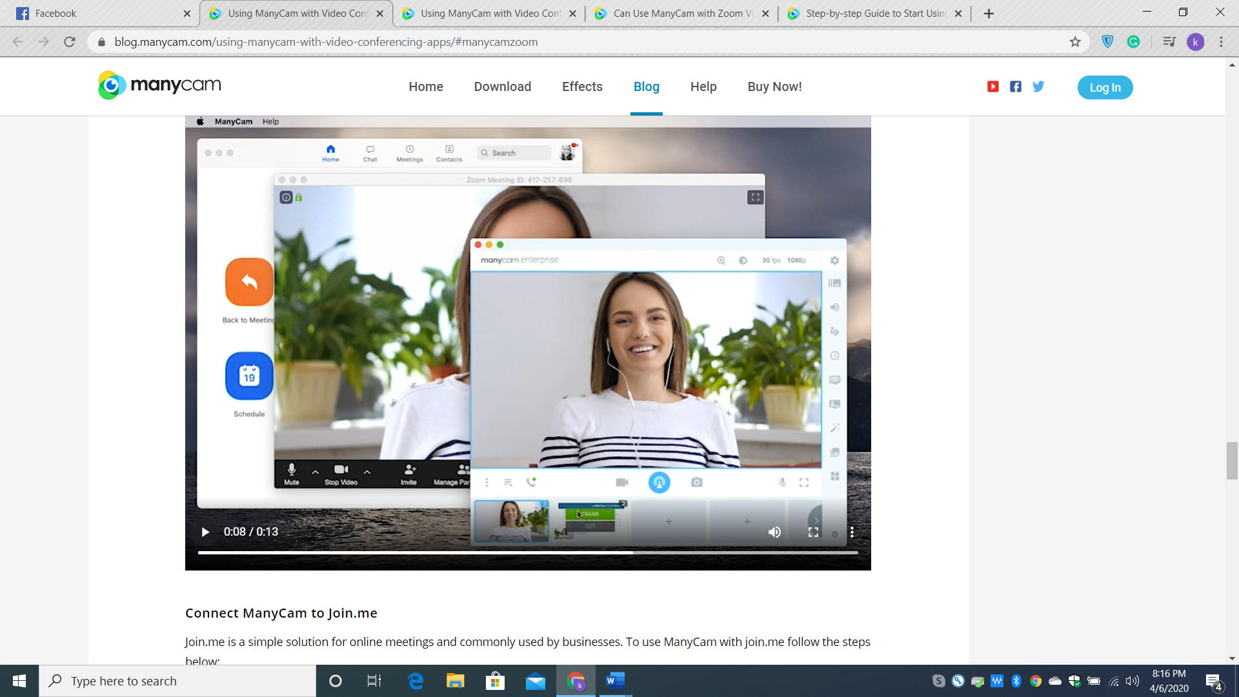Close the Facebook tab
The width and height of the screenshot is (1239, 697).
click(187, 14)
